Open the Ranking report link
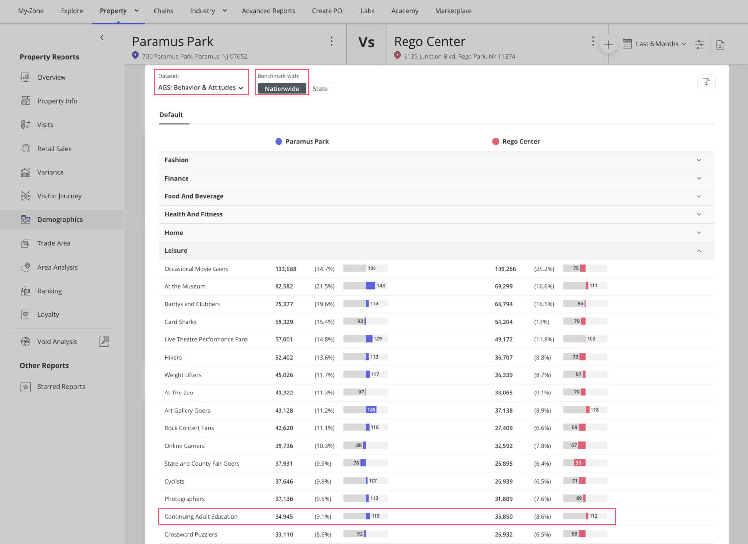748x544 pixels. [x=50, y=291]
